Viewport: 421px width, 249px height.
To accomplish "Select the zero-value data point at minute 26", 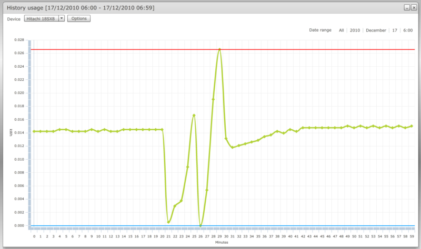I will pyautogui.click(x=201, y=225).
